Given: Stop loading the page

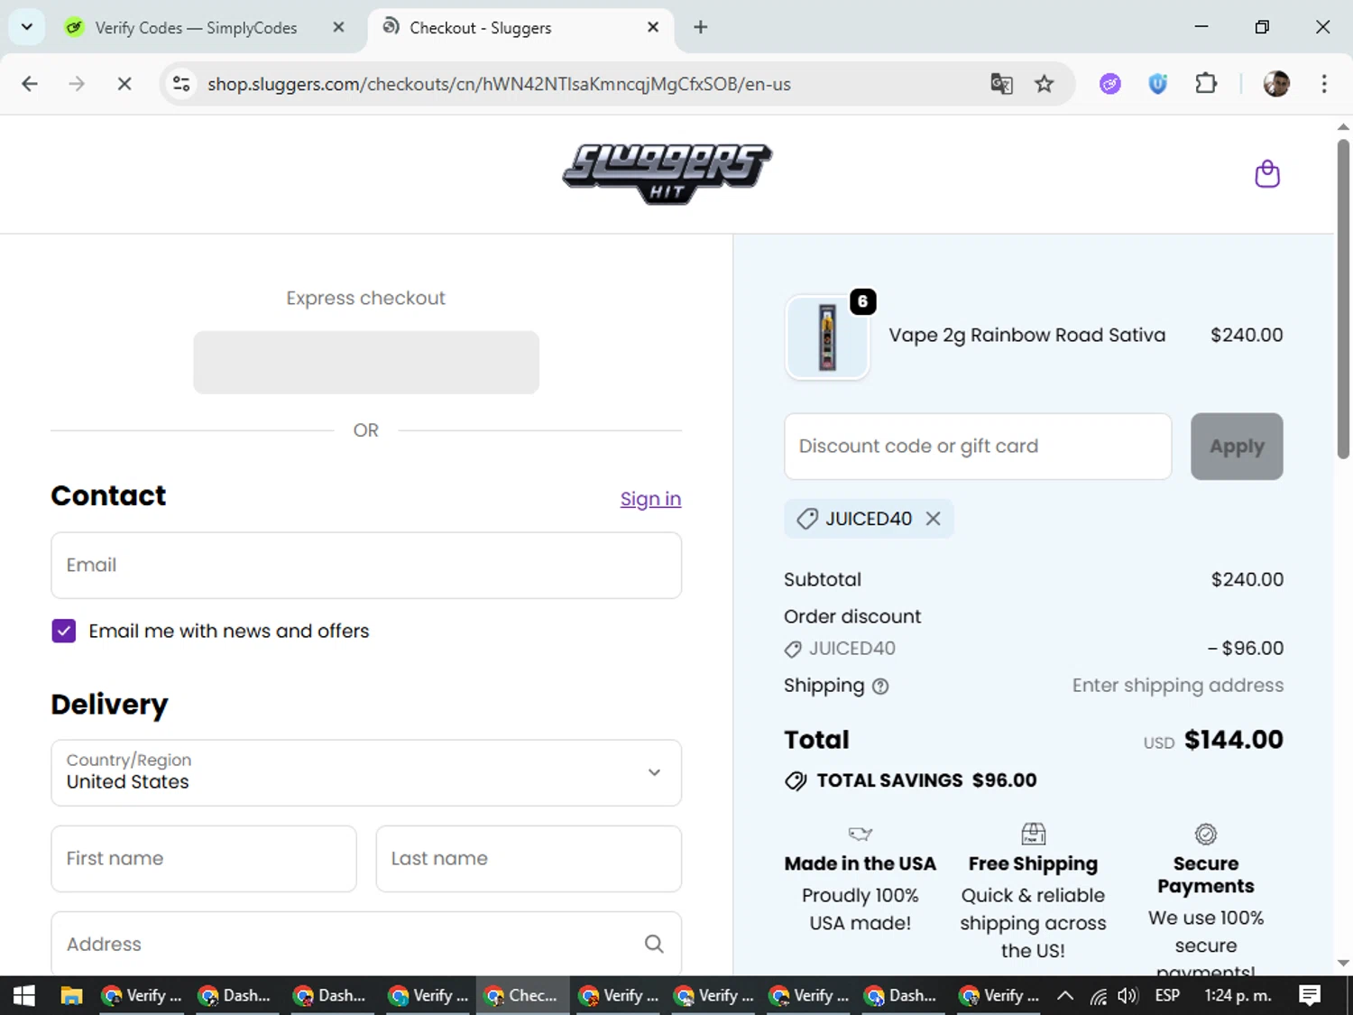Looking at the screenshot, I should [124, 84].
